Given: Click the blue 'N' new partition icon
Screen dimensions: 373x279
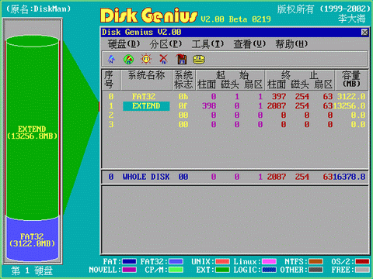Looking at the screenshot, I should 111,59.
